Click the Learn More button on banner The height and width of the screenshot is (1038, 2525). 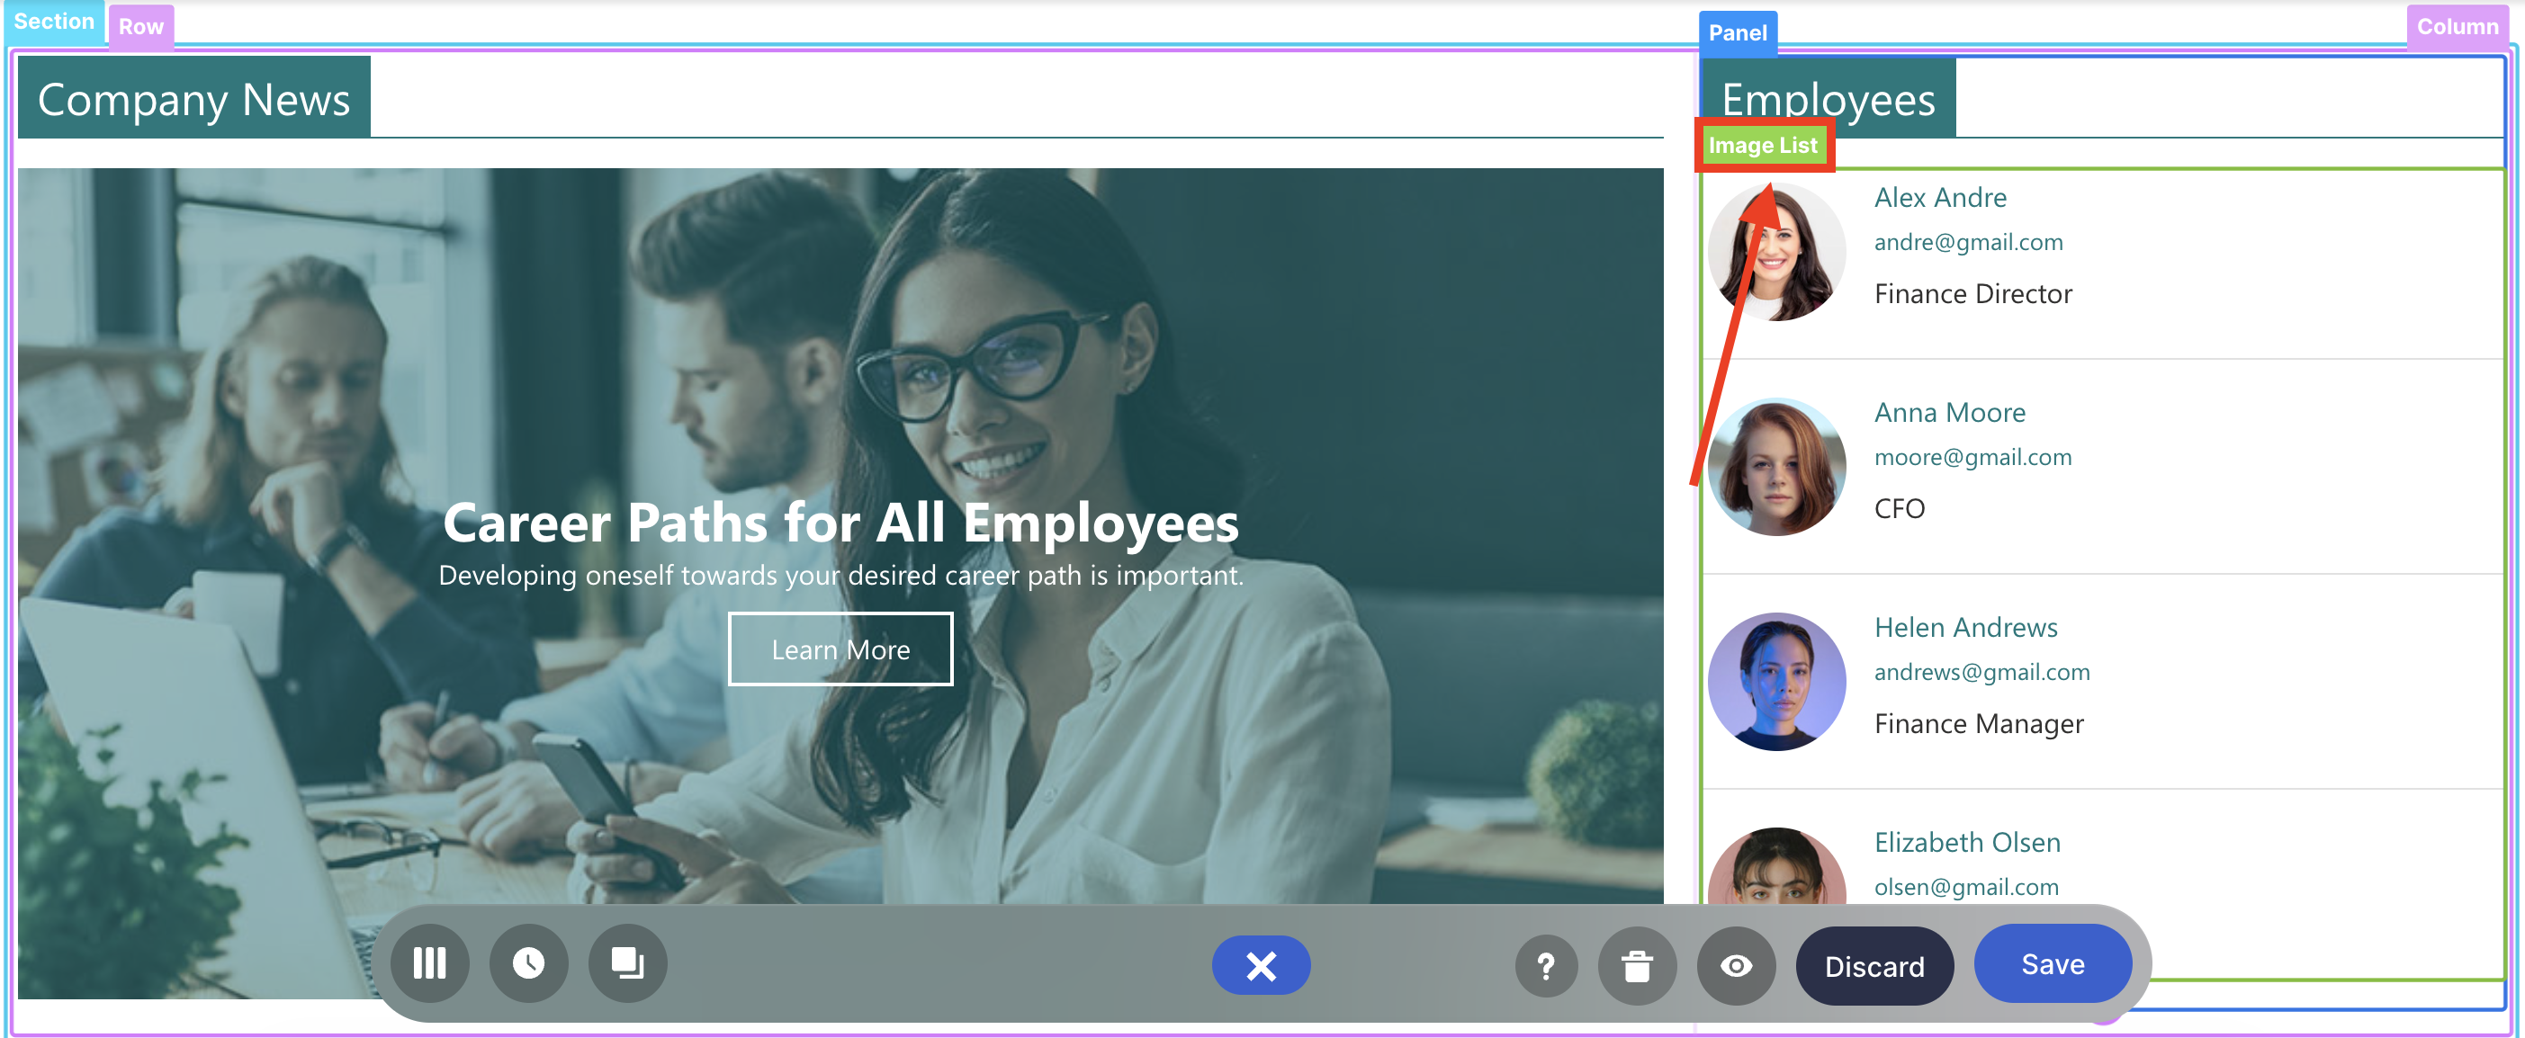(840, 649)
